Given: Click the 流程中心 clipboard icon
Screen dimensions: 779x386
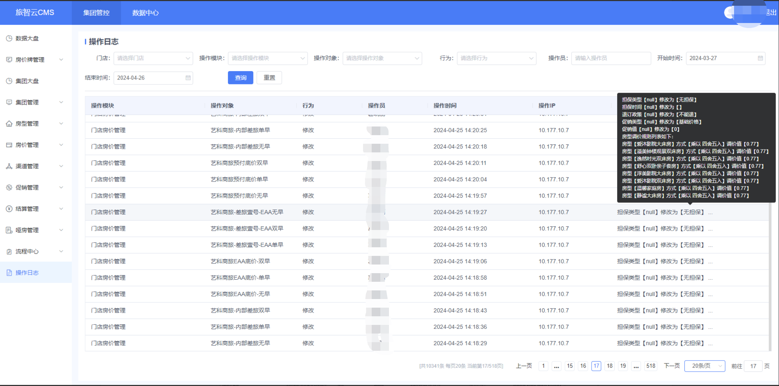Looking at the screenshot, I should click(x=9, y=252).
